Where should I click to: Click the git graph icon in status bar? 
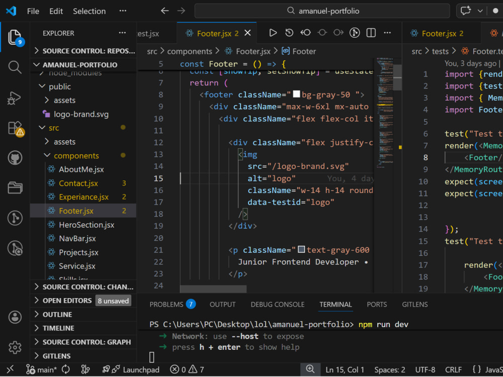[x=86, y=369]
